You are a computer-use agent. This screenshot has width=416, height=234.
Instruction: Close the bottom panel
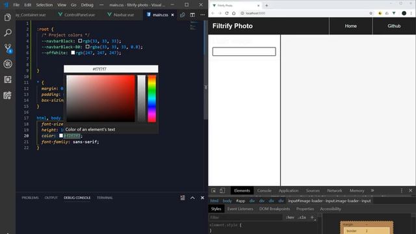(202, 198)
